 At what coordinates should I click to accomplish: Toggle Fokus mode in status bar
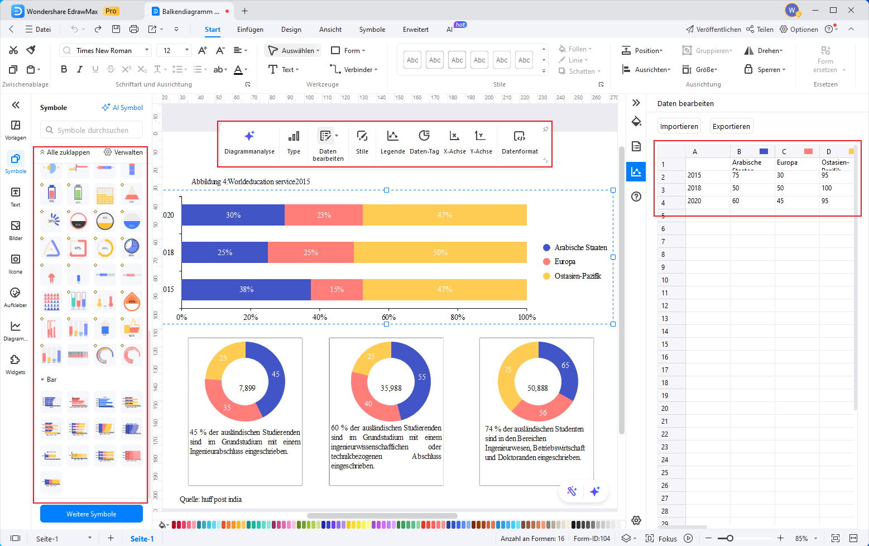661,539
